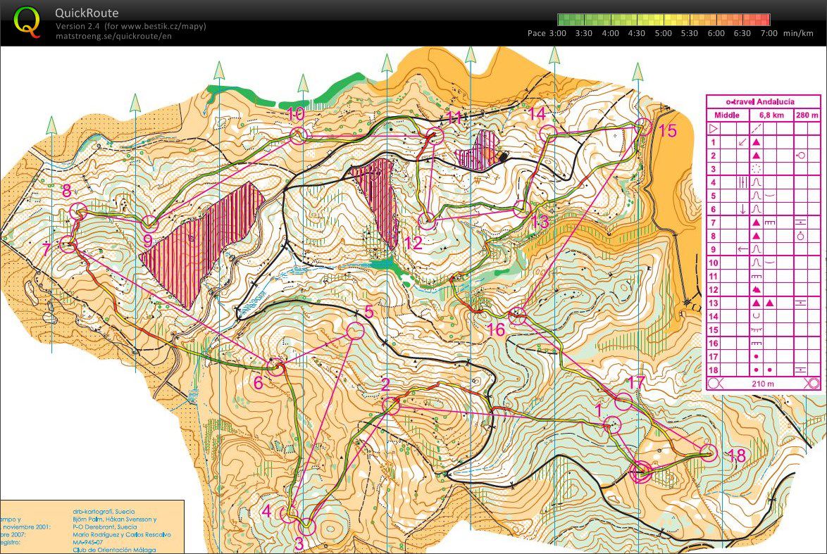Select control circle 2 on the map

(x=391, y=406)
